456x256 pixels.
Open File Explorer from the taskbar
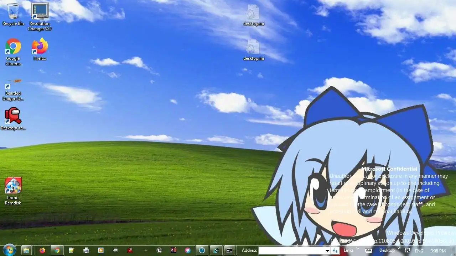point(26,250)
